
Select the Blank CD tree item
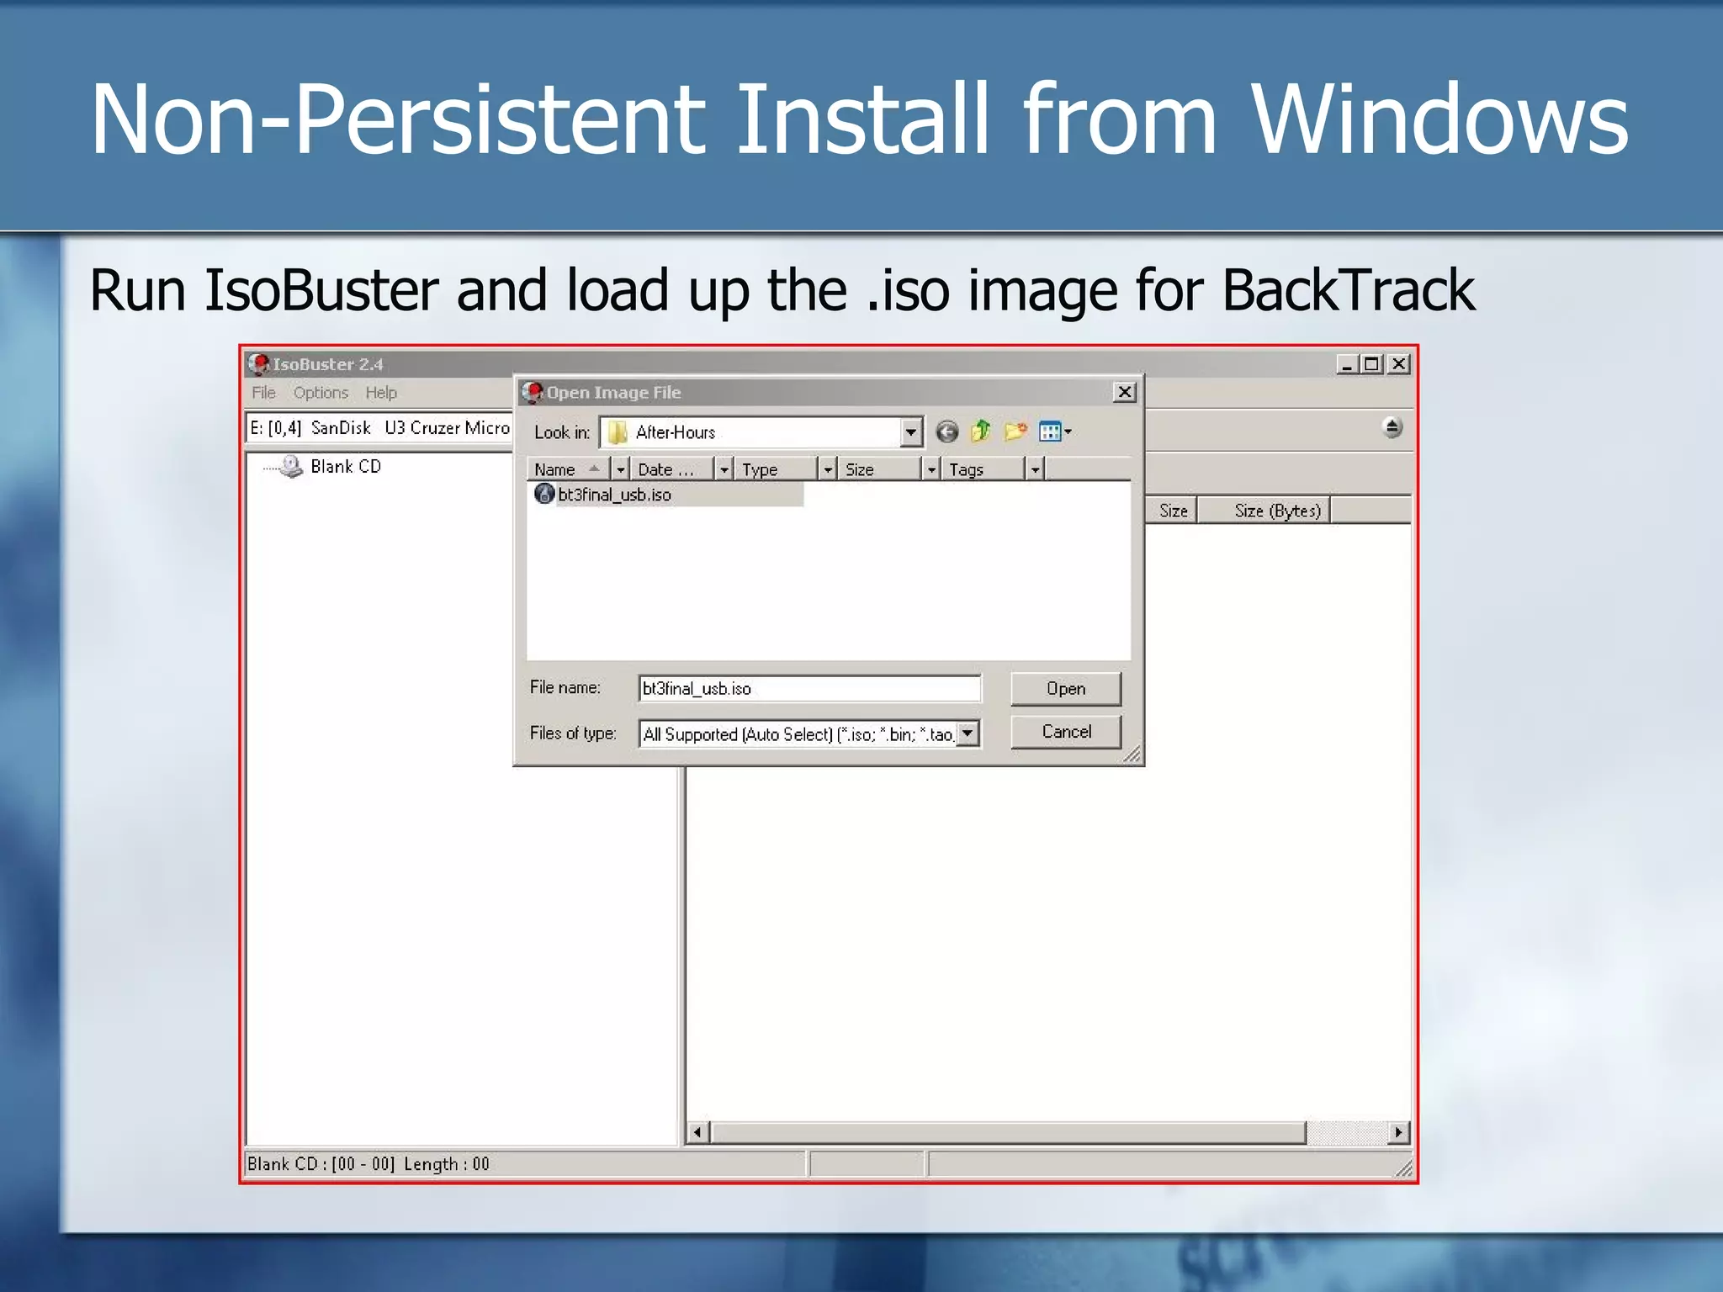pyautogui.click(x=345, y=466)
